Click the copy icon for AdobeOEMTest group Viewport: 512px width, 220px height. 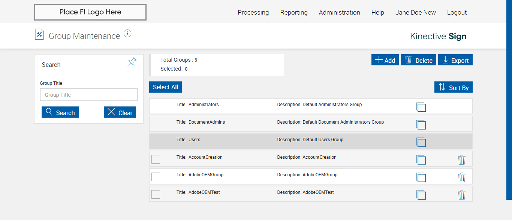click(421, 195)
